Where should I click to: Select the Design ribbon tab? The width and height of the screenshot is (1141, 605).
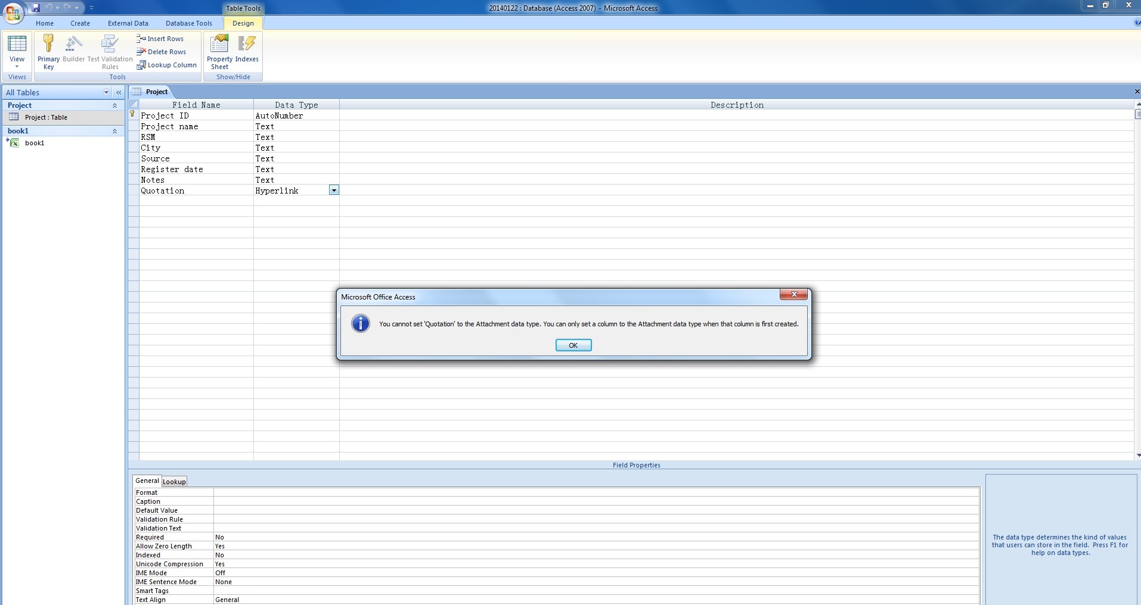pyautogui.click(x=243, y=23)
